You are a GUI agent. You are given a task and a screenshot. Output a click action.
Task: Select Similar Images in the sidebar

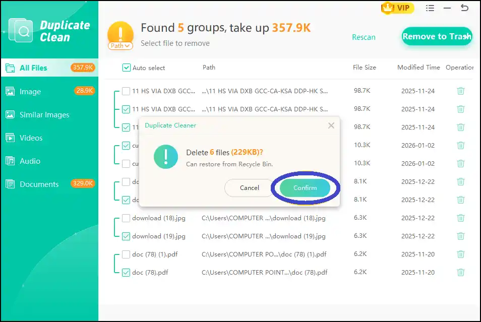(44, 114)
